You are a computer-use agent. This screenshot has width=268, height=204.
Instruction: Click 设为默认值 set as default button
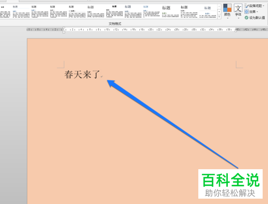coord(255,18)
